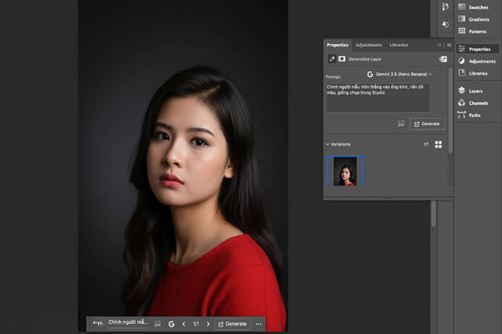The image size is (502, 334).
Task: Click Generate in the Properties panel
Action: 427,124
